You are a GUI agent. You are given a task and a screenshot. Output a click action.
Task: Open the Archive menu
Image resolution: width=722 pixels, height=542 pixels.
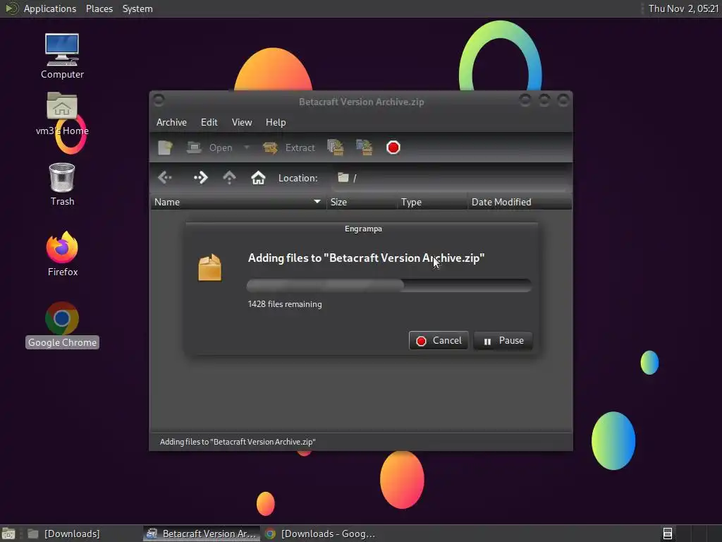(x=171, y=122)
